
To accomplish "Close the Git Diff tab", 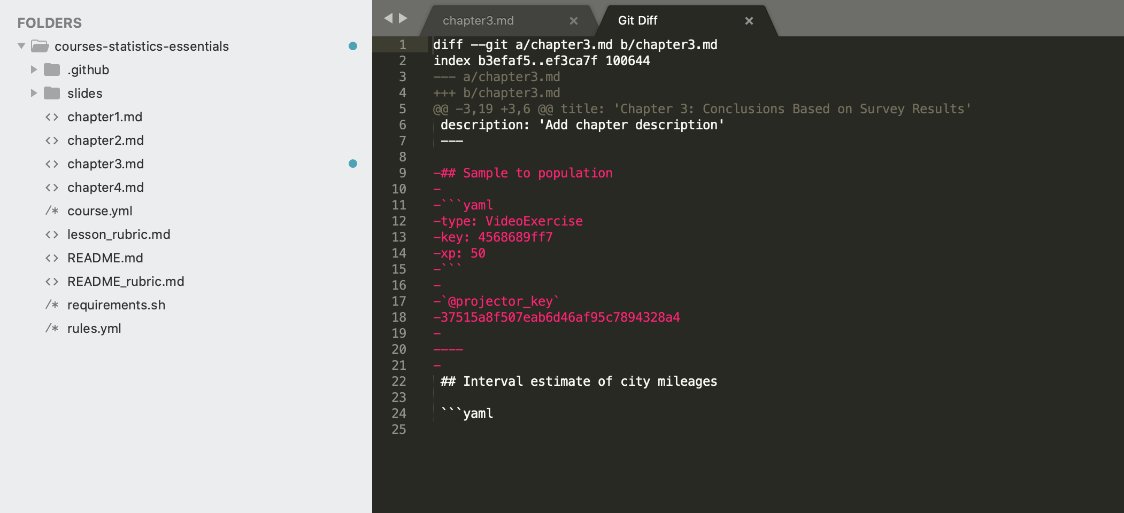I will tap(749, 21).
